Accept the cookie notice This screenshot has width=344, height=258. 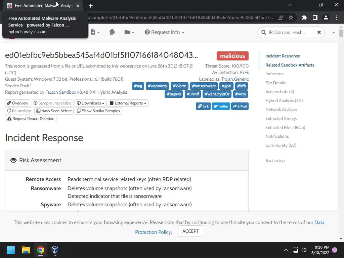click(x=190, y=231)
